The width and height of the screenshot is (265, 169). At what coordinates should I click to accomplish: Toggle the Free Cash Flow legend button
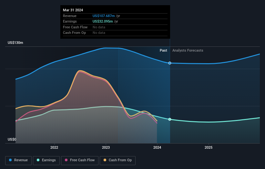point(80,160)
